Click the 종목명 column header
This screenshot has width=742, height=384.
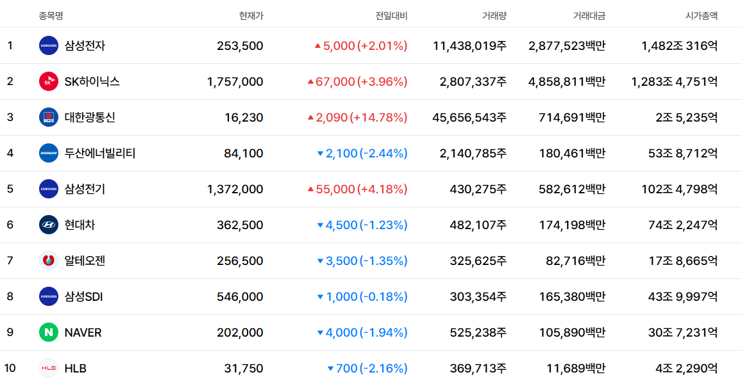pyautogui.click(x=51, y=15)
